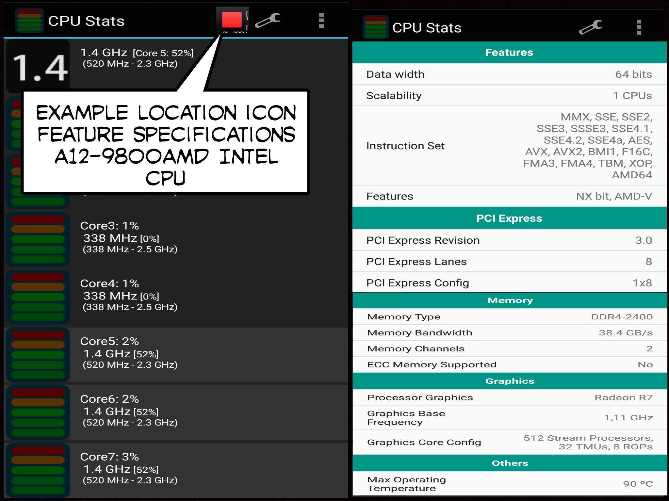Tap the PCI Express section header
Screen dimensions: 669x501
tap(509, 218)
